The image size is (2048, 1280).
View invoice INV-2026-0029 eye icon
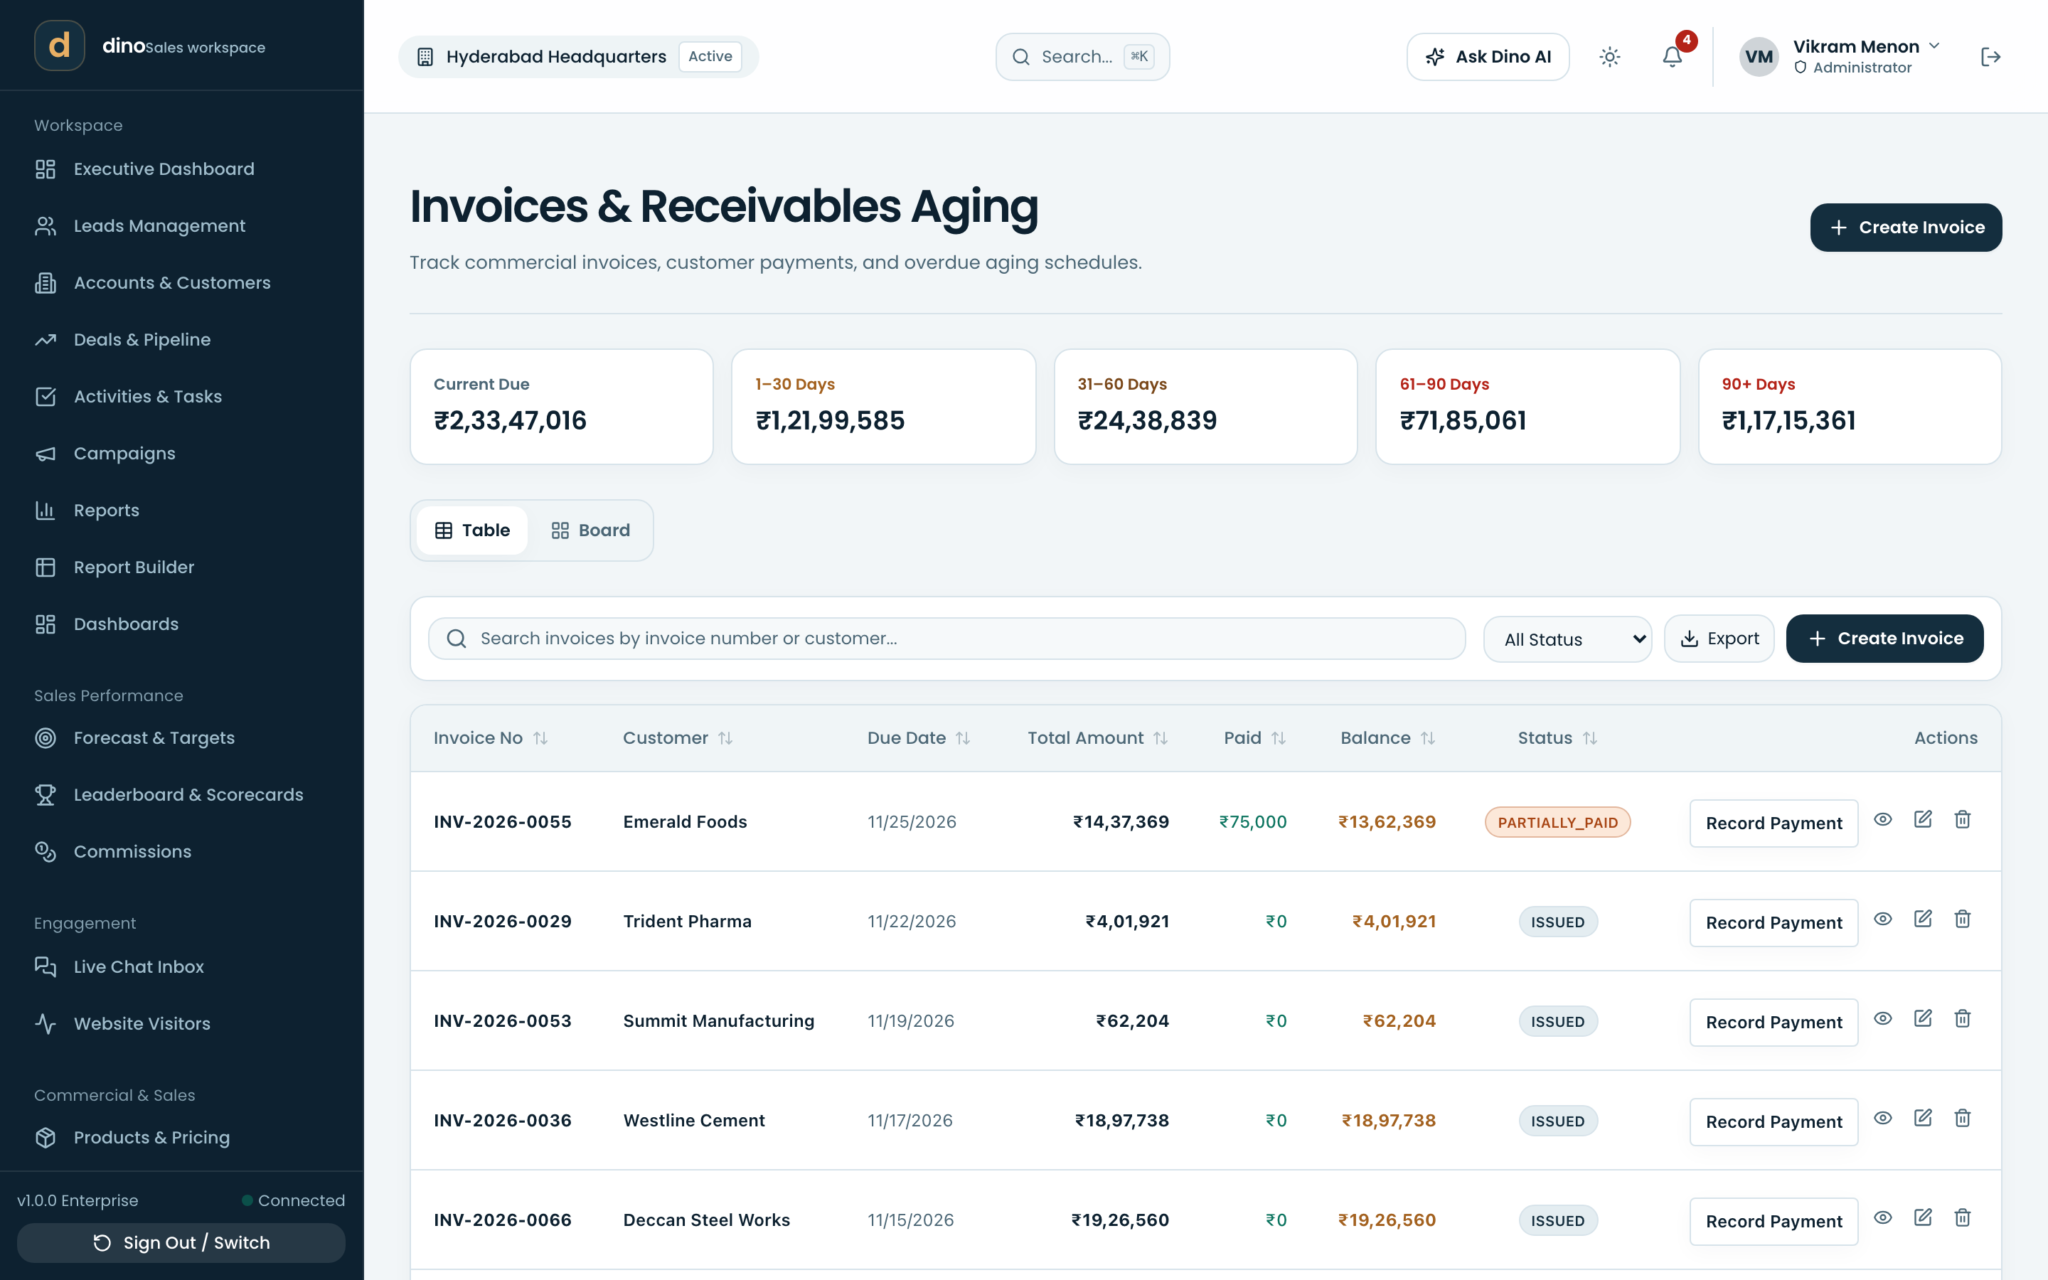[x=1883, y=919]
